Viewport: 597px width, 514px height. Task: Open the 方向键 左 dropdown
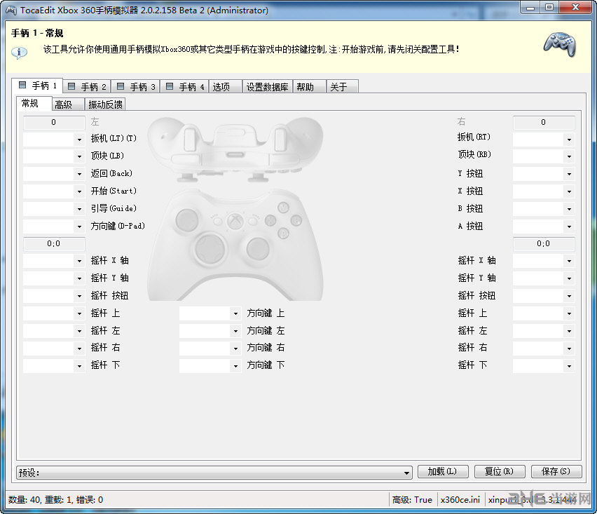(x=210, y=331)
